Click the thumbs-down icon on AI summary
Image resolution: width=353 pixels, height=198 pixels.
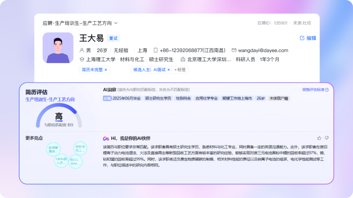[327, 138]
